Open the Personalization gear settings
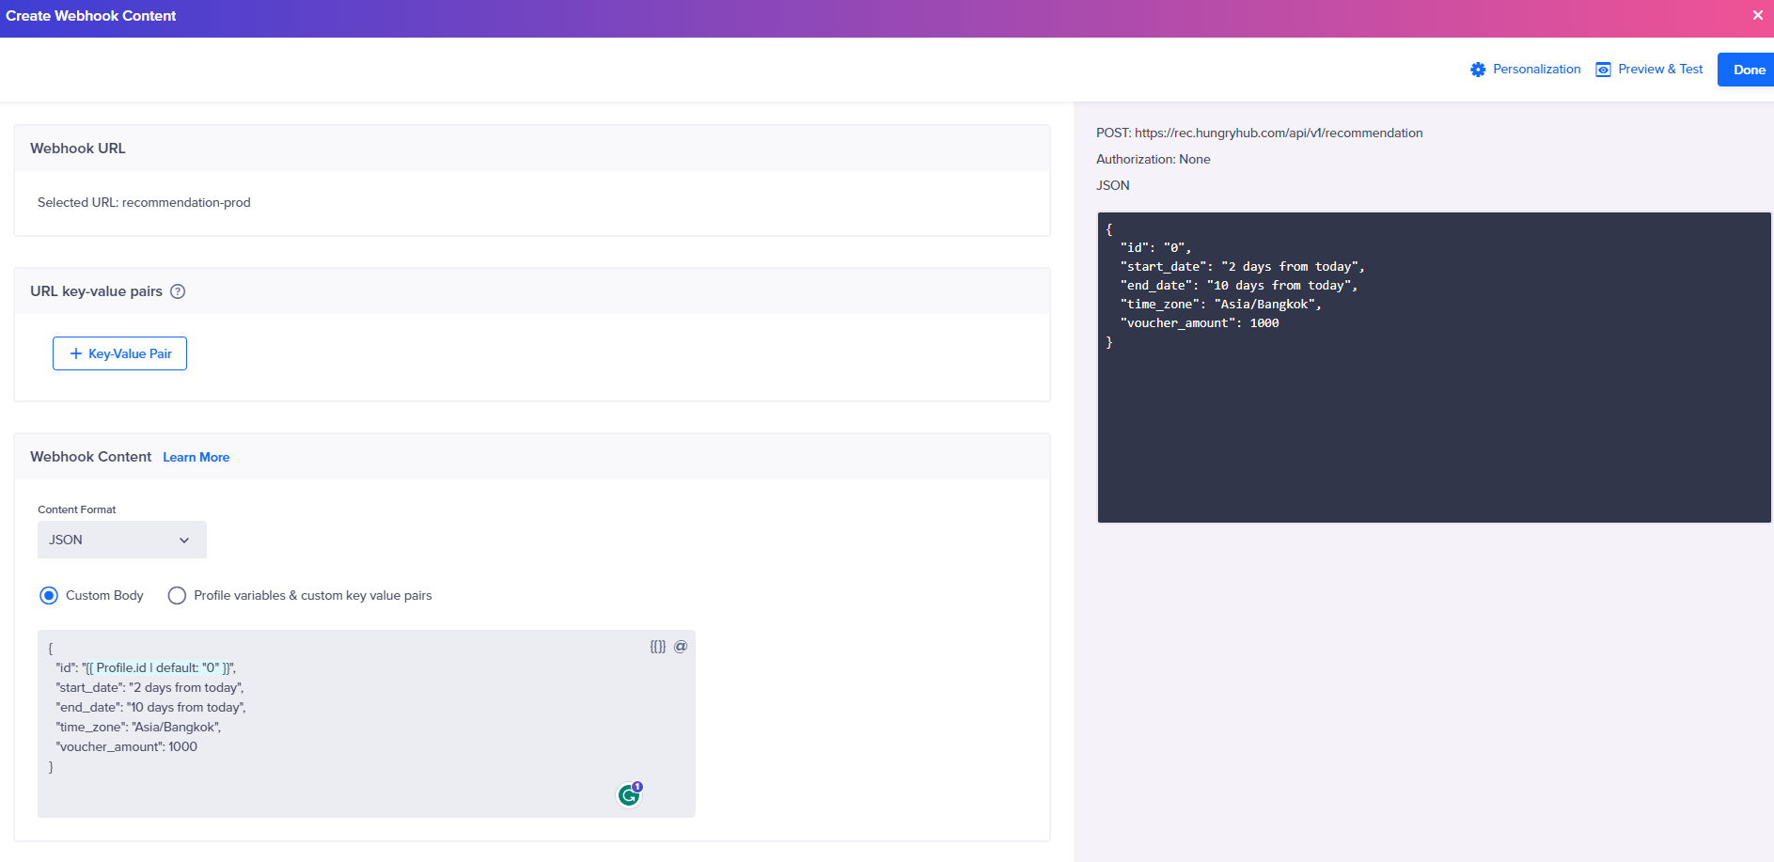The width and height of the screenshot is (1774, 862). pyautogui.click(x=1525, y=70)
